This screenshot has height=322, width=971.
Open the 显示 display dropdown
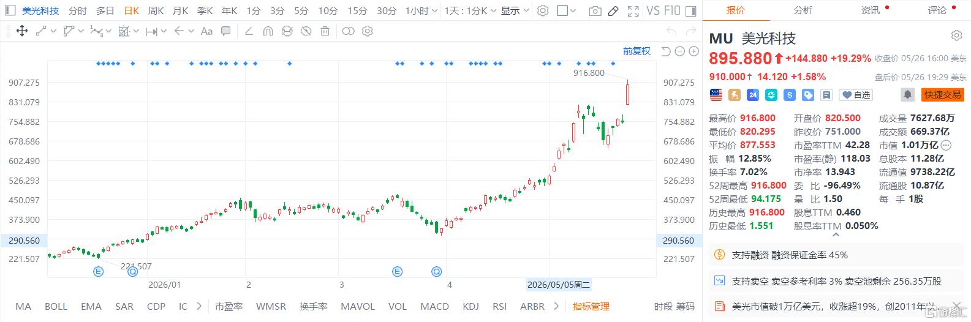[x=515, y=10]
